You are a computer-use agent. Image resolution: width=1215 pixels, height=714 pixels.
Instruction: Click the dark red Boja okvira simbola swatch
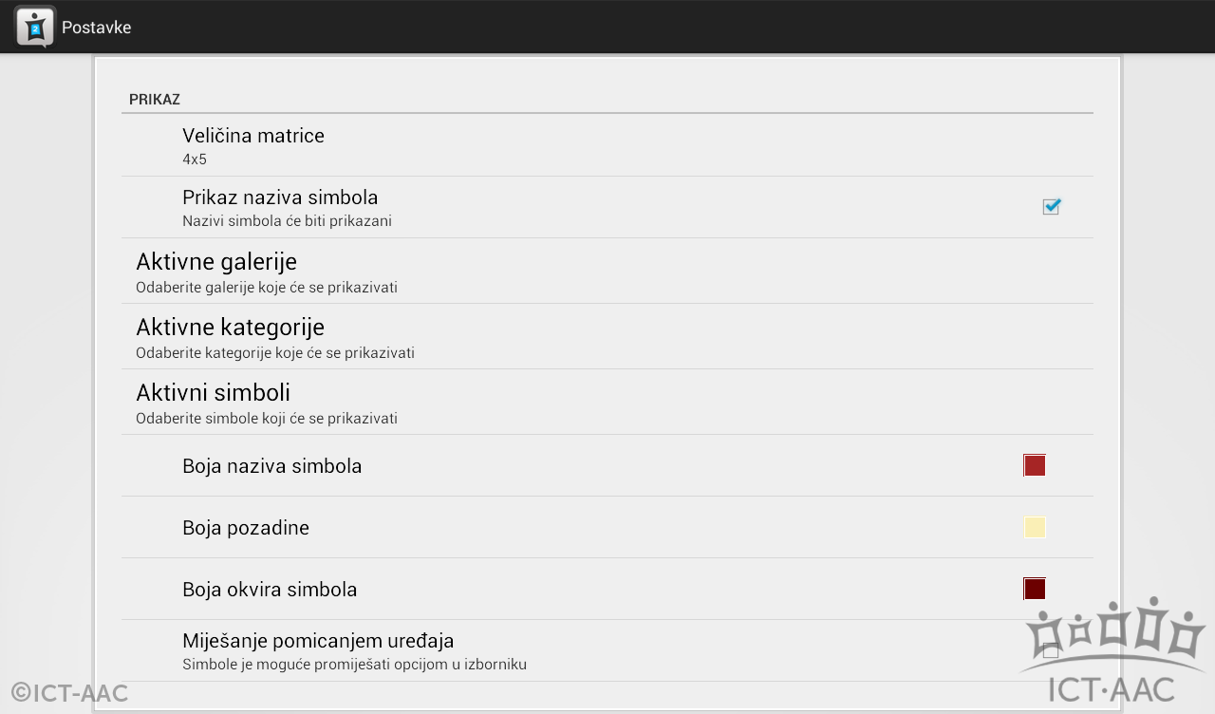pyautogui.click(x=1035, y=589)
